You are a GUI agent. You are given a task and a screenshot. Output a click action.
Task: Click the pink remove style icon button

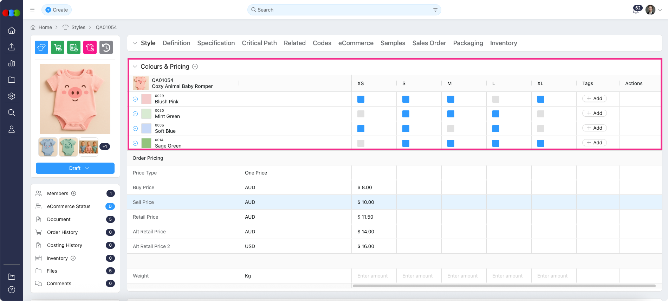click(90, 47)
